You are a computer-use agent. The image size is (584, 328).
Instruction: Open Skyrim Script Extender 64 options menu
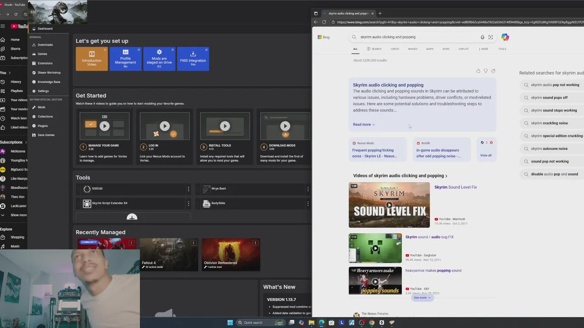pos(188,203)
